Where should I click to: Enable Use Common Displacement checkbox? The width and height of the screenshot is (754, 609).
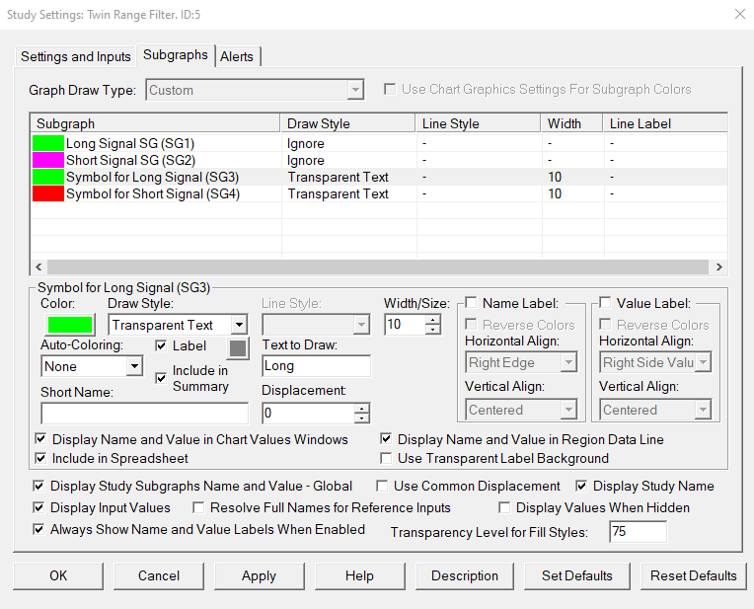(x=384, y=486)
